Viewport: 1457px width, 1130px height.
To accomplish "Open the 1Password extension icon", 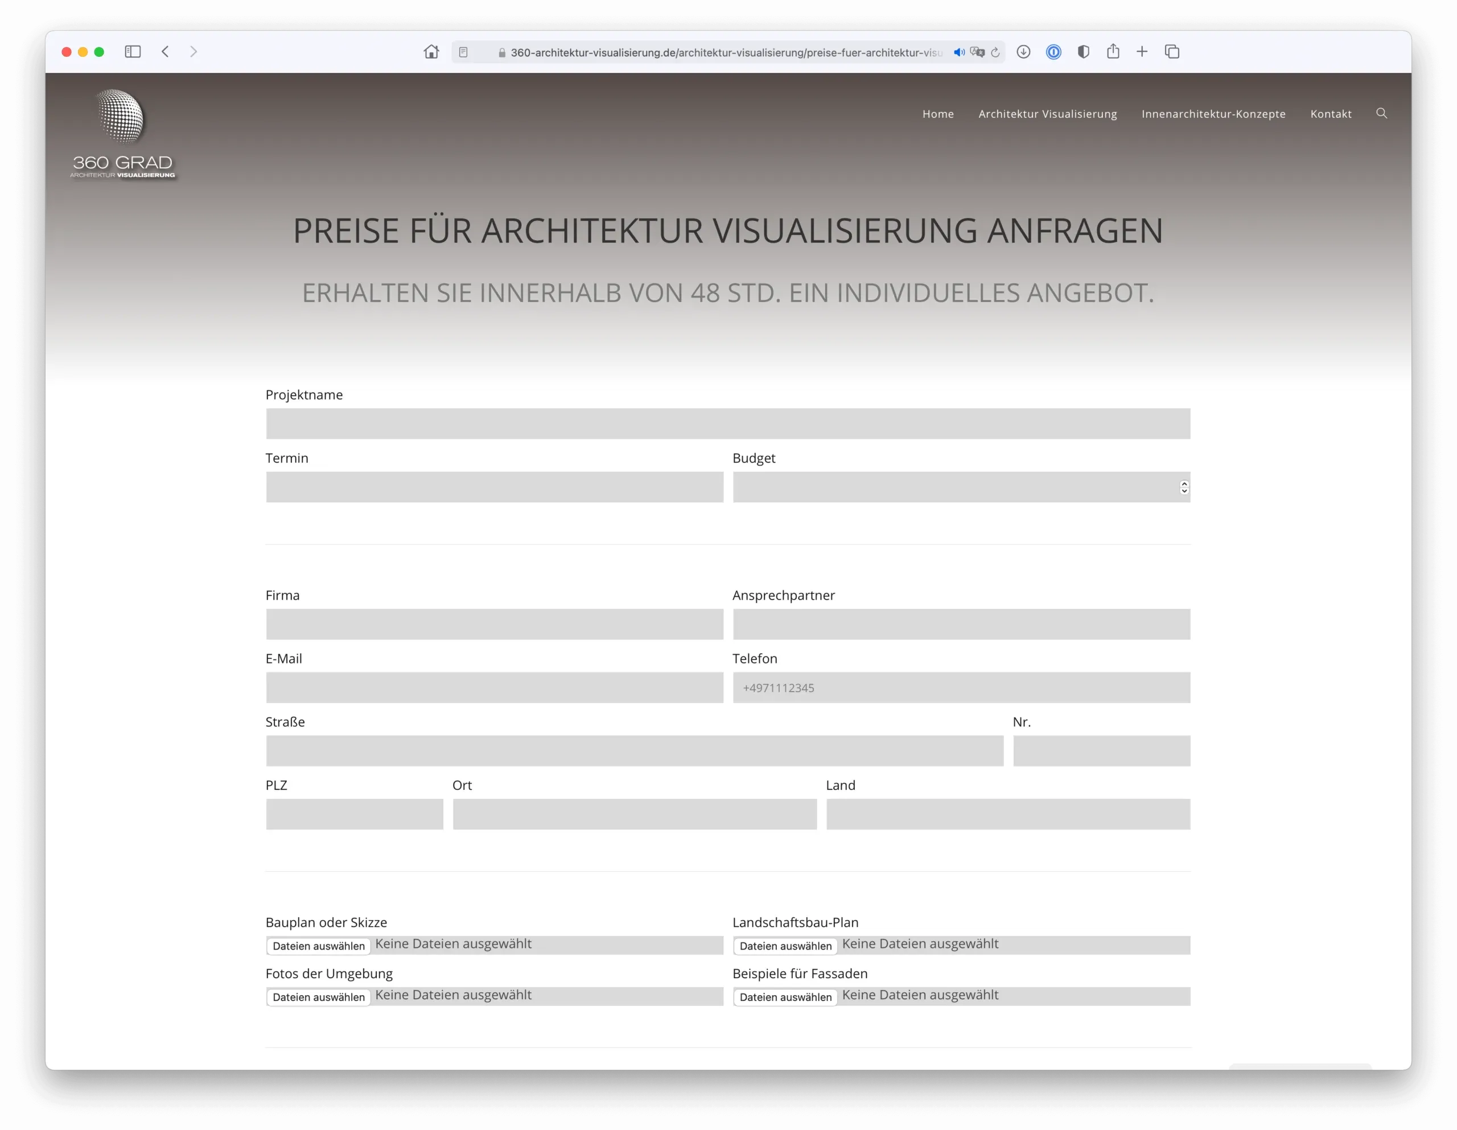I will [x=1053, y=52].
